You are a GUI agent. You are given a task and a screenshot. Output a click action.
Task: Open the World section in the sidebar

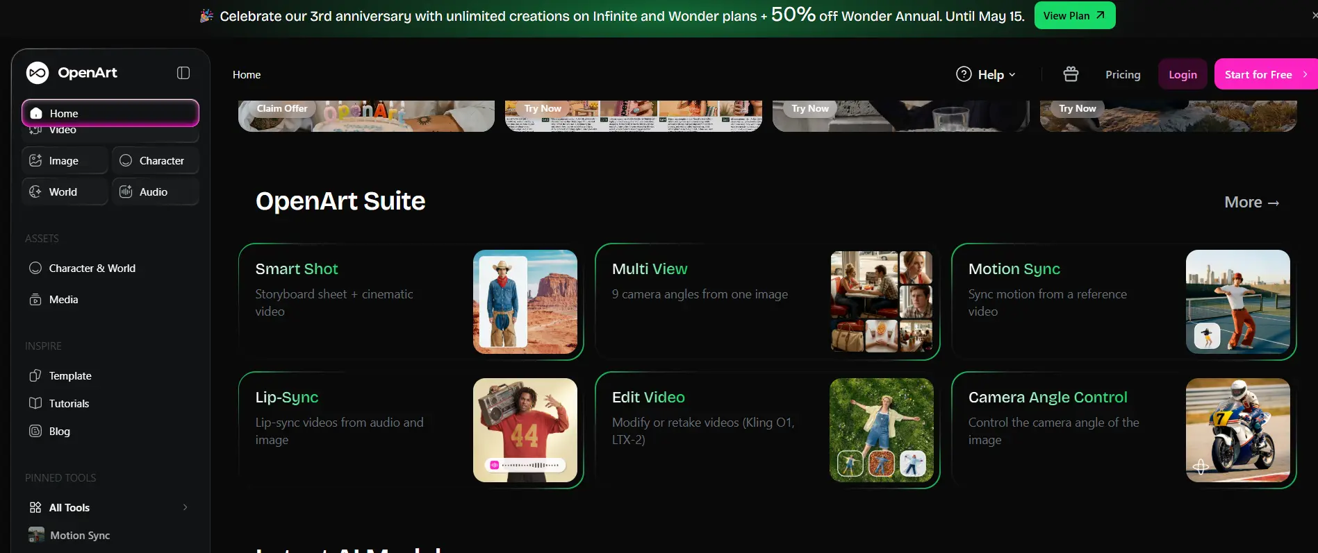(65, 192)
